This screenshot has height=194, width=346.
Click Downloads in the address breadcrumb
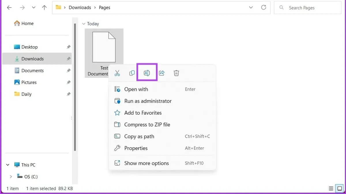[80, 8]
